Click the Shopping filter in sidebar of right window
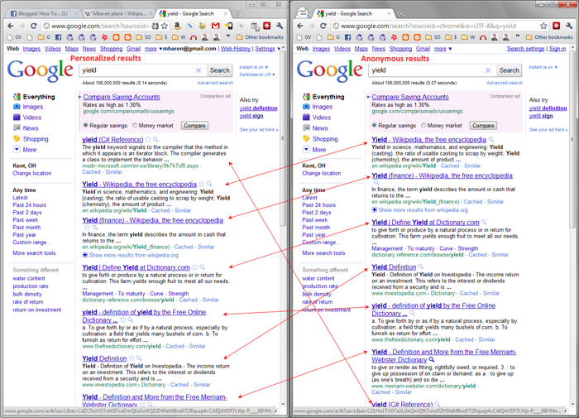This screenshot has height=418, width=579. [325, 139]
